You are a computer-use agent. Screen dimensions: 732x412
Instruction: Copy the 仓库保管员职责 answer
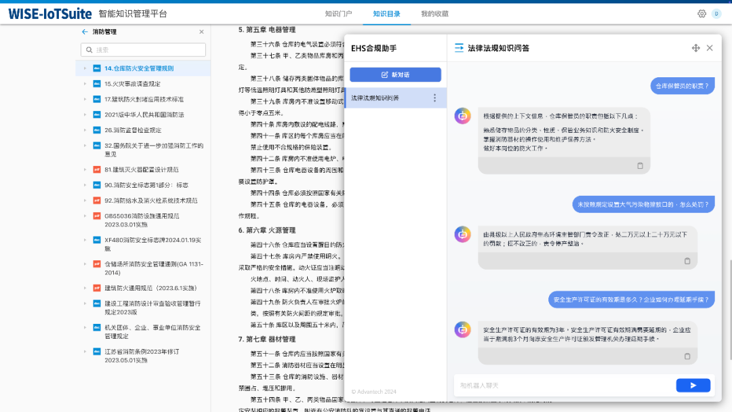coord(640,165)
